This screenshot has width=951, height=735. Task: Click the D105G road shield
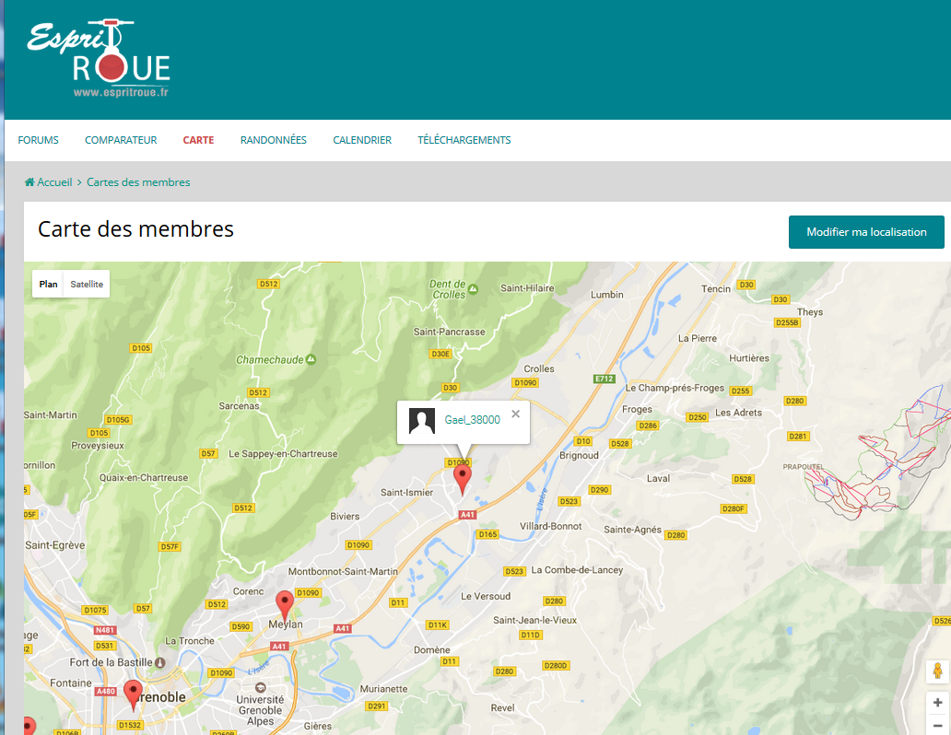[x=118, y=420]
